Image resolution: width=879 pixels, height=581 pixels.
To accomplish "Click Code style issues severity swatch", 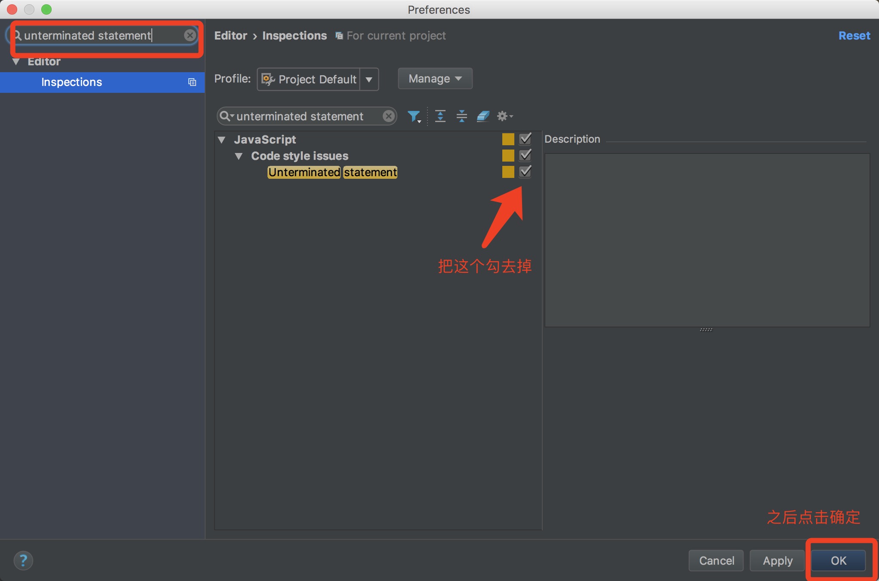I will [508, 155].
